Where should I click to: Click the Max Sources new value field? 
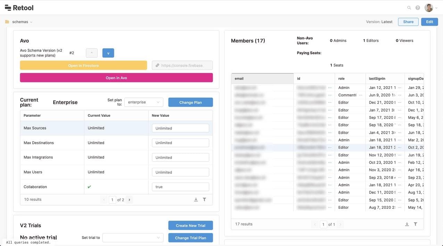[x=180, y=128]
